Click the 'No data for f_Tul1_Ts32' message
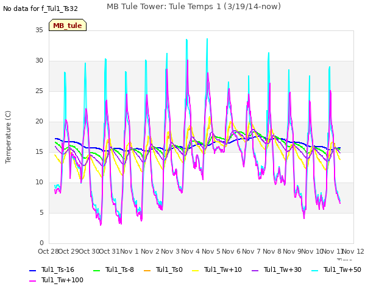The image size is (390, 292). tap(40, 9)
